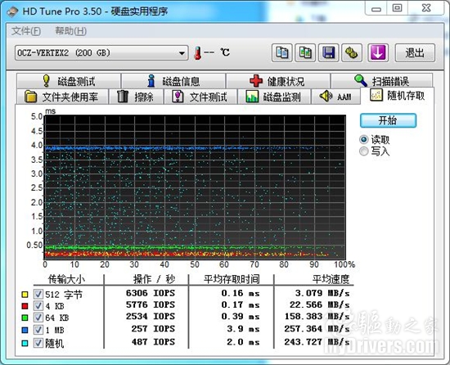Image resolution: width=450 pixels, height=365 pixels.
Task: Click the green 64 KB color swatch
Action: pos(25,318)
